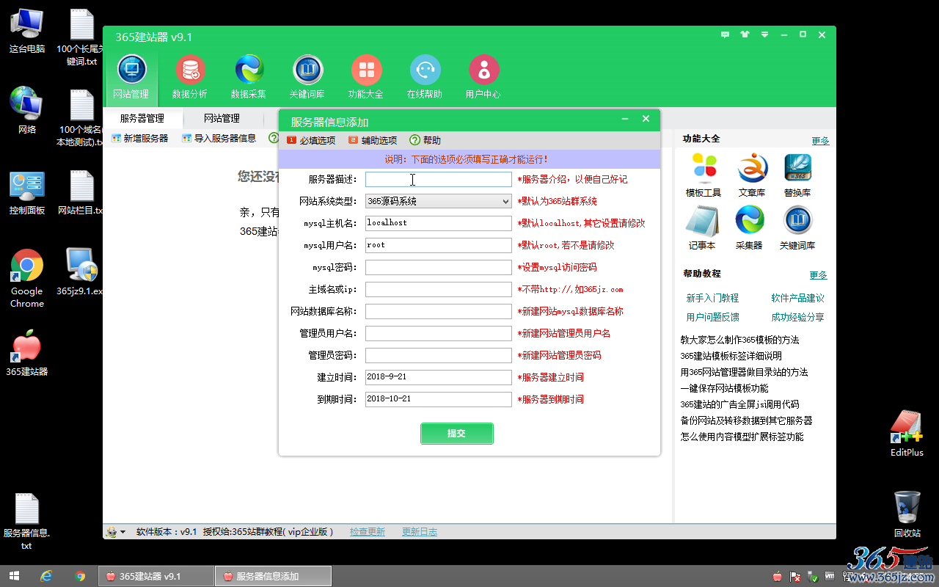The height and width of the screenshot is (587, 939).
Task: Launch 文章库 from the side panel
Action: 751,175
